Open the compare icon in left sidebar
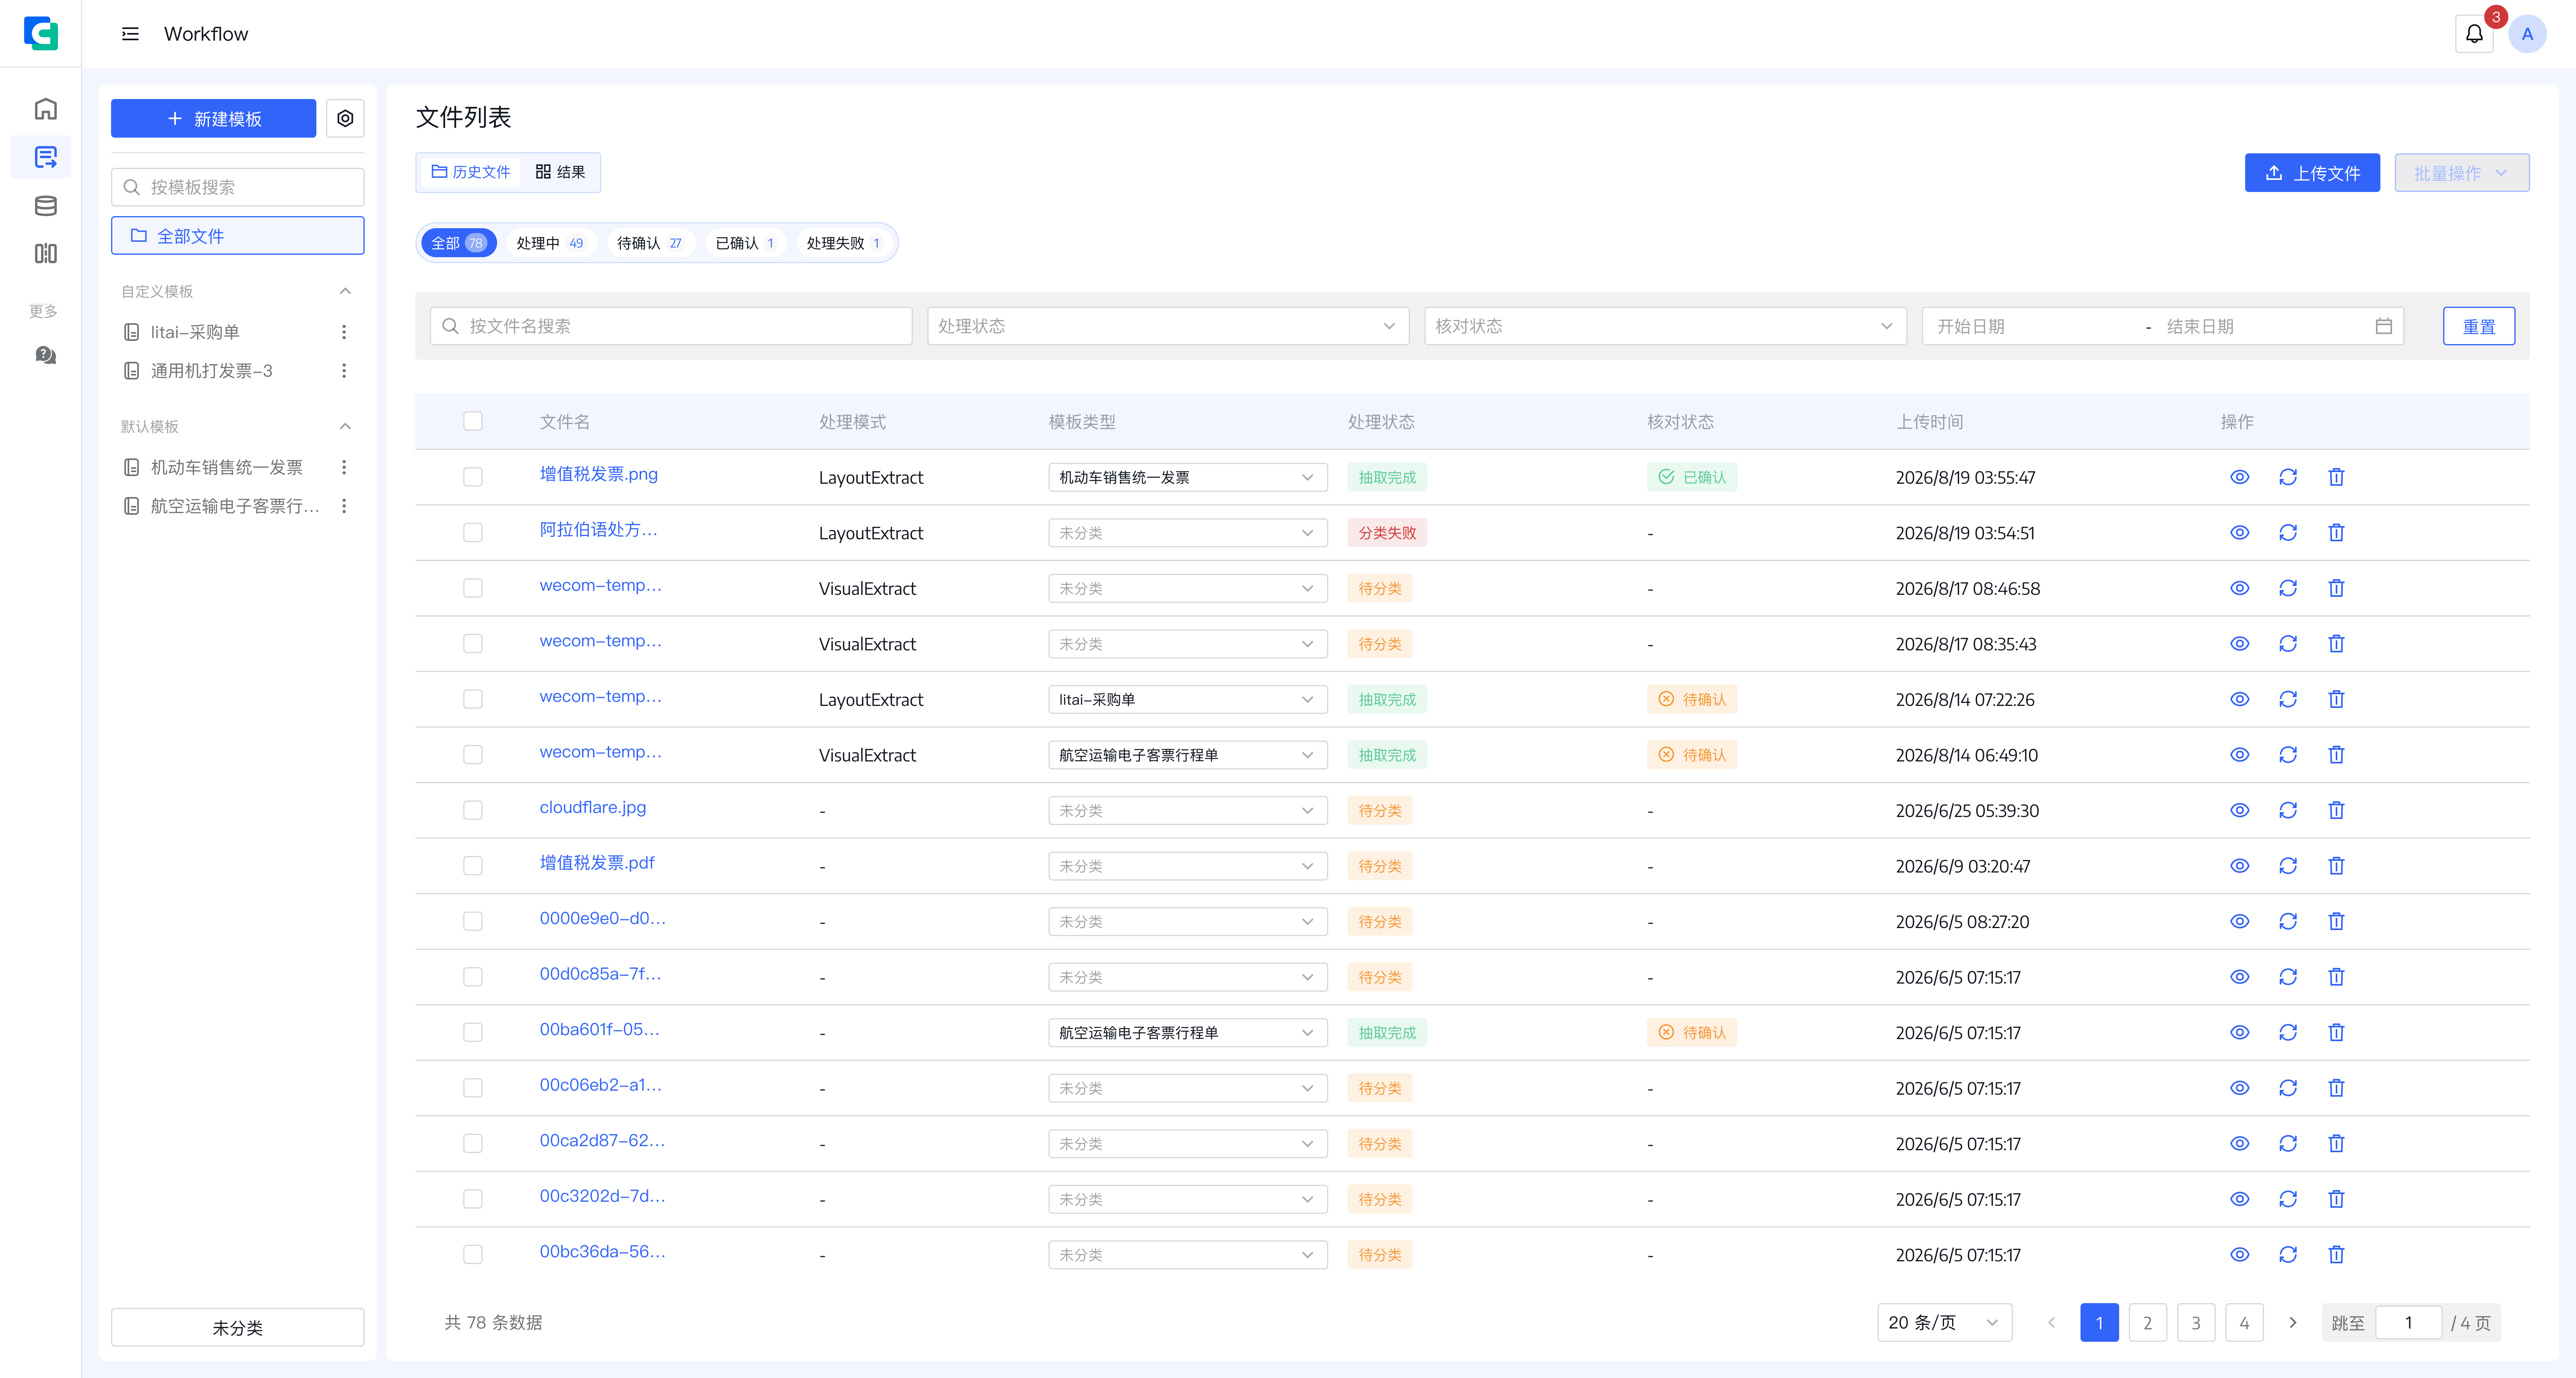This screenshot has width=2576, height=1378. (x=45, y=254)
